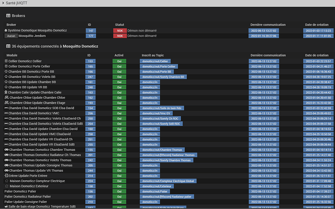This screenshot has height=209, width=335.
Task: Click topic domoticz/out/Vmc GV
Action: pyautogui.click(x=156, y=113)
